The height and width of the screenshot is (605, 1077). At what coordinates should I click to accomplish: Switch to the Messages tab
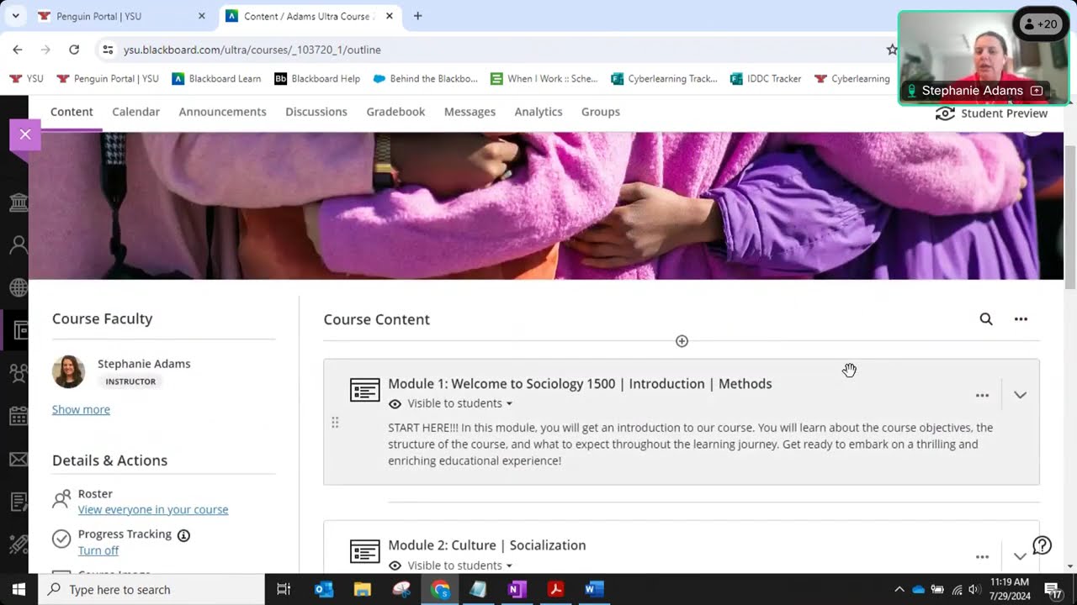[x=470, y=112]
